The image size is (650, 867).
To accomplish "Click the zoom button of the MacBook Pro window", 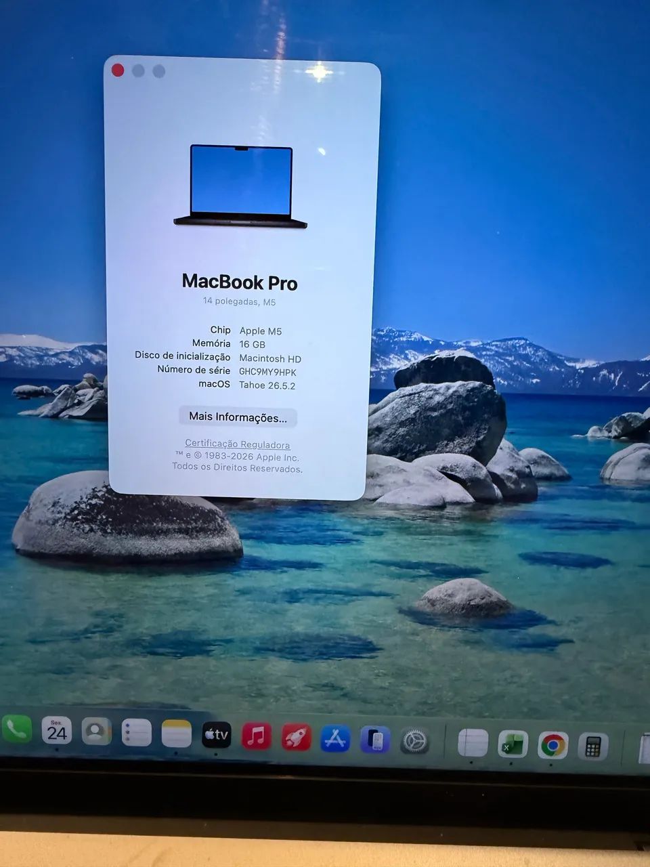I will click(x=159, y=71).
